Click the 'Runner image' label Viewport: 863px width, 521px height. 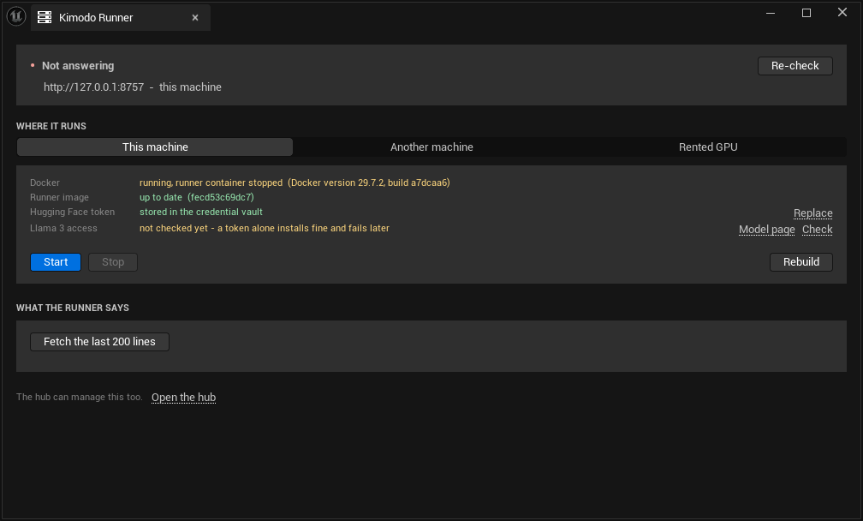click(59, 197)
